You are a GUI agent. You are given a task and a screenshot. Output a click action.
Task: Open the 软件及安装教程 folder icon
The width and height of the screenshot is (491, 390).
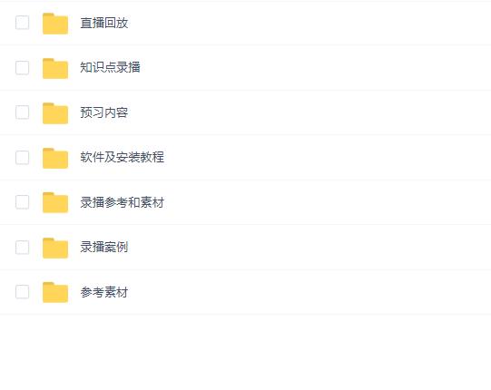tap(55, 158)
